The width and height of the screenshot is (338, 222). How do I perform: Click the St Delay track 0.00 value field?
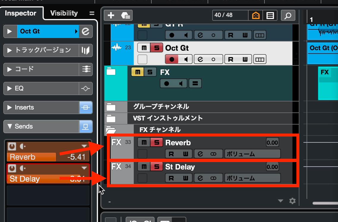[272, 167]
